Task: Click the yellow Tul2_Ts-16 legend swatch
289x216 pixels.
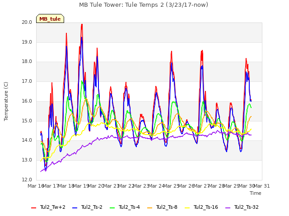Action: point(187,208)
